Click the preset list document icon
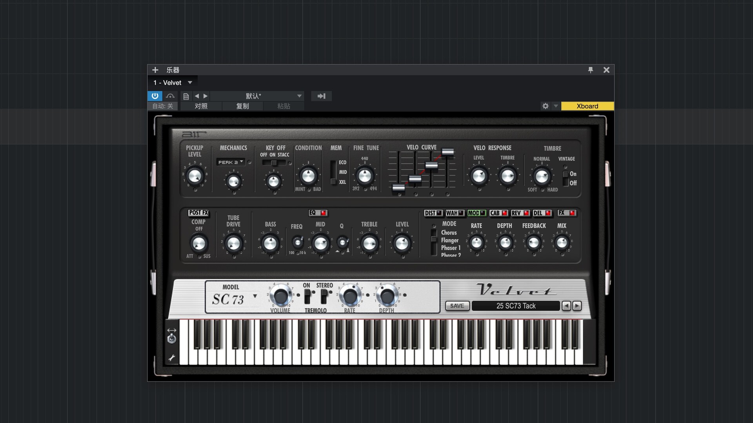Viewport: 753px width, 423px height. [186, 96]
